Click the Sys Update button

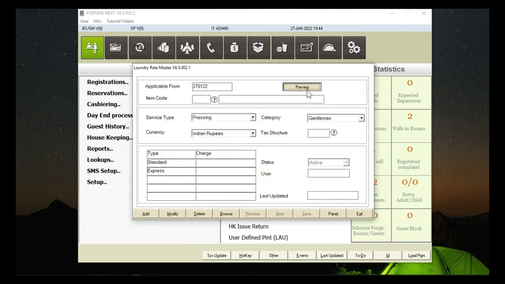coord(217,256)
